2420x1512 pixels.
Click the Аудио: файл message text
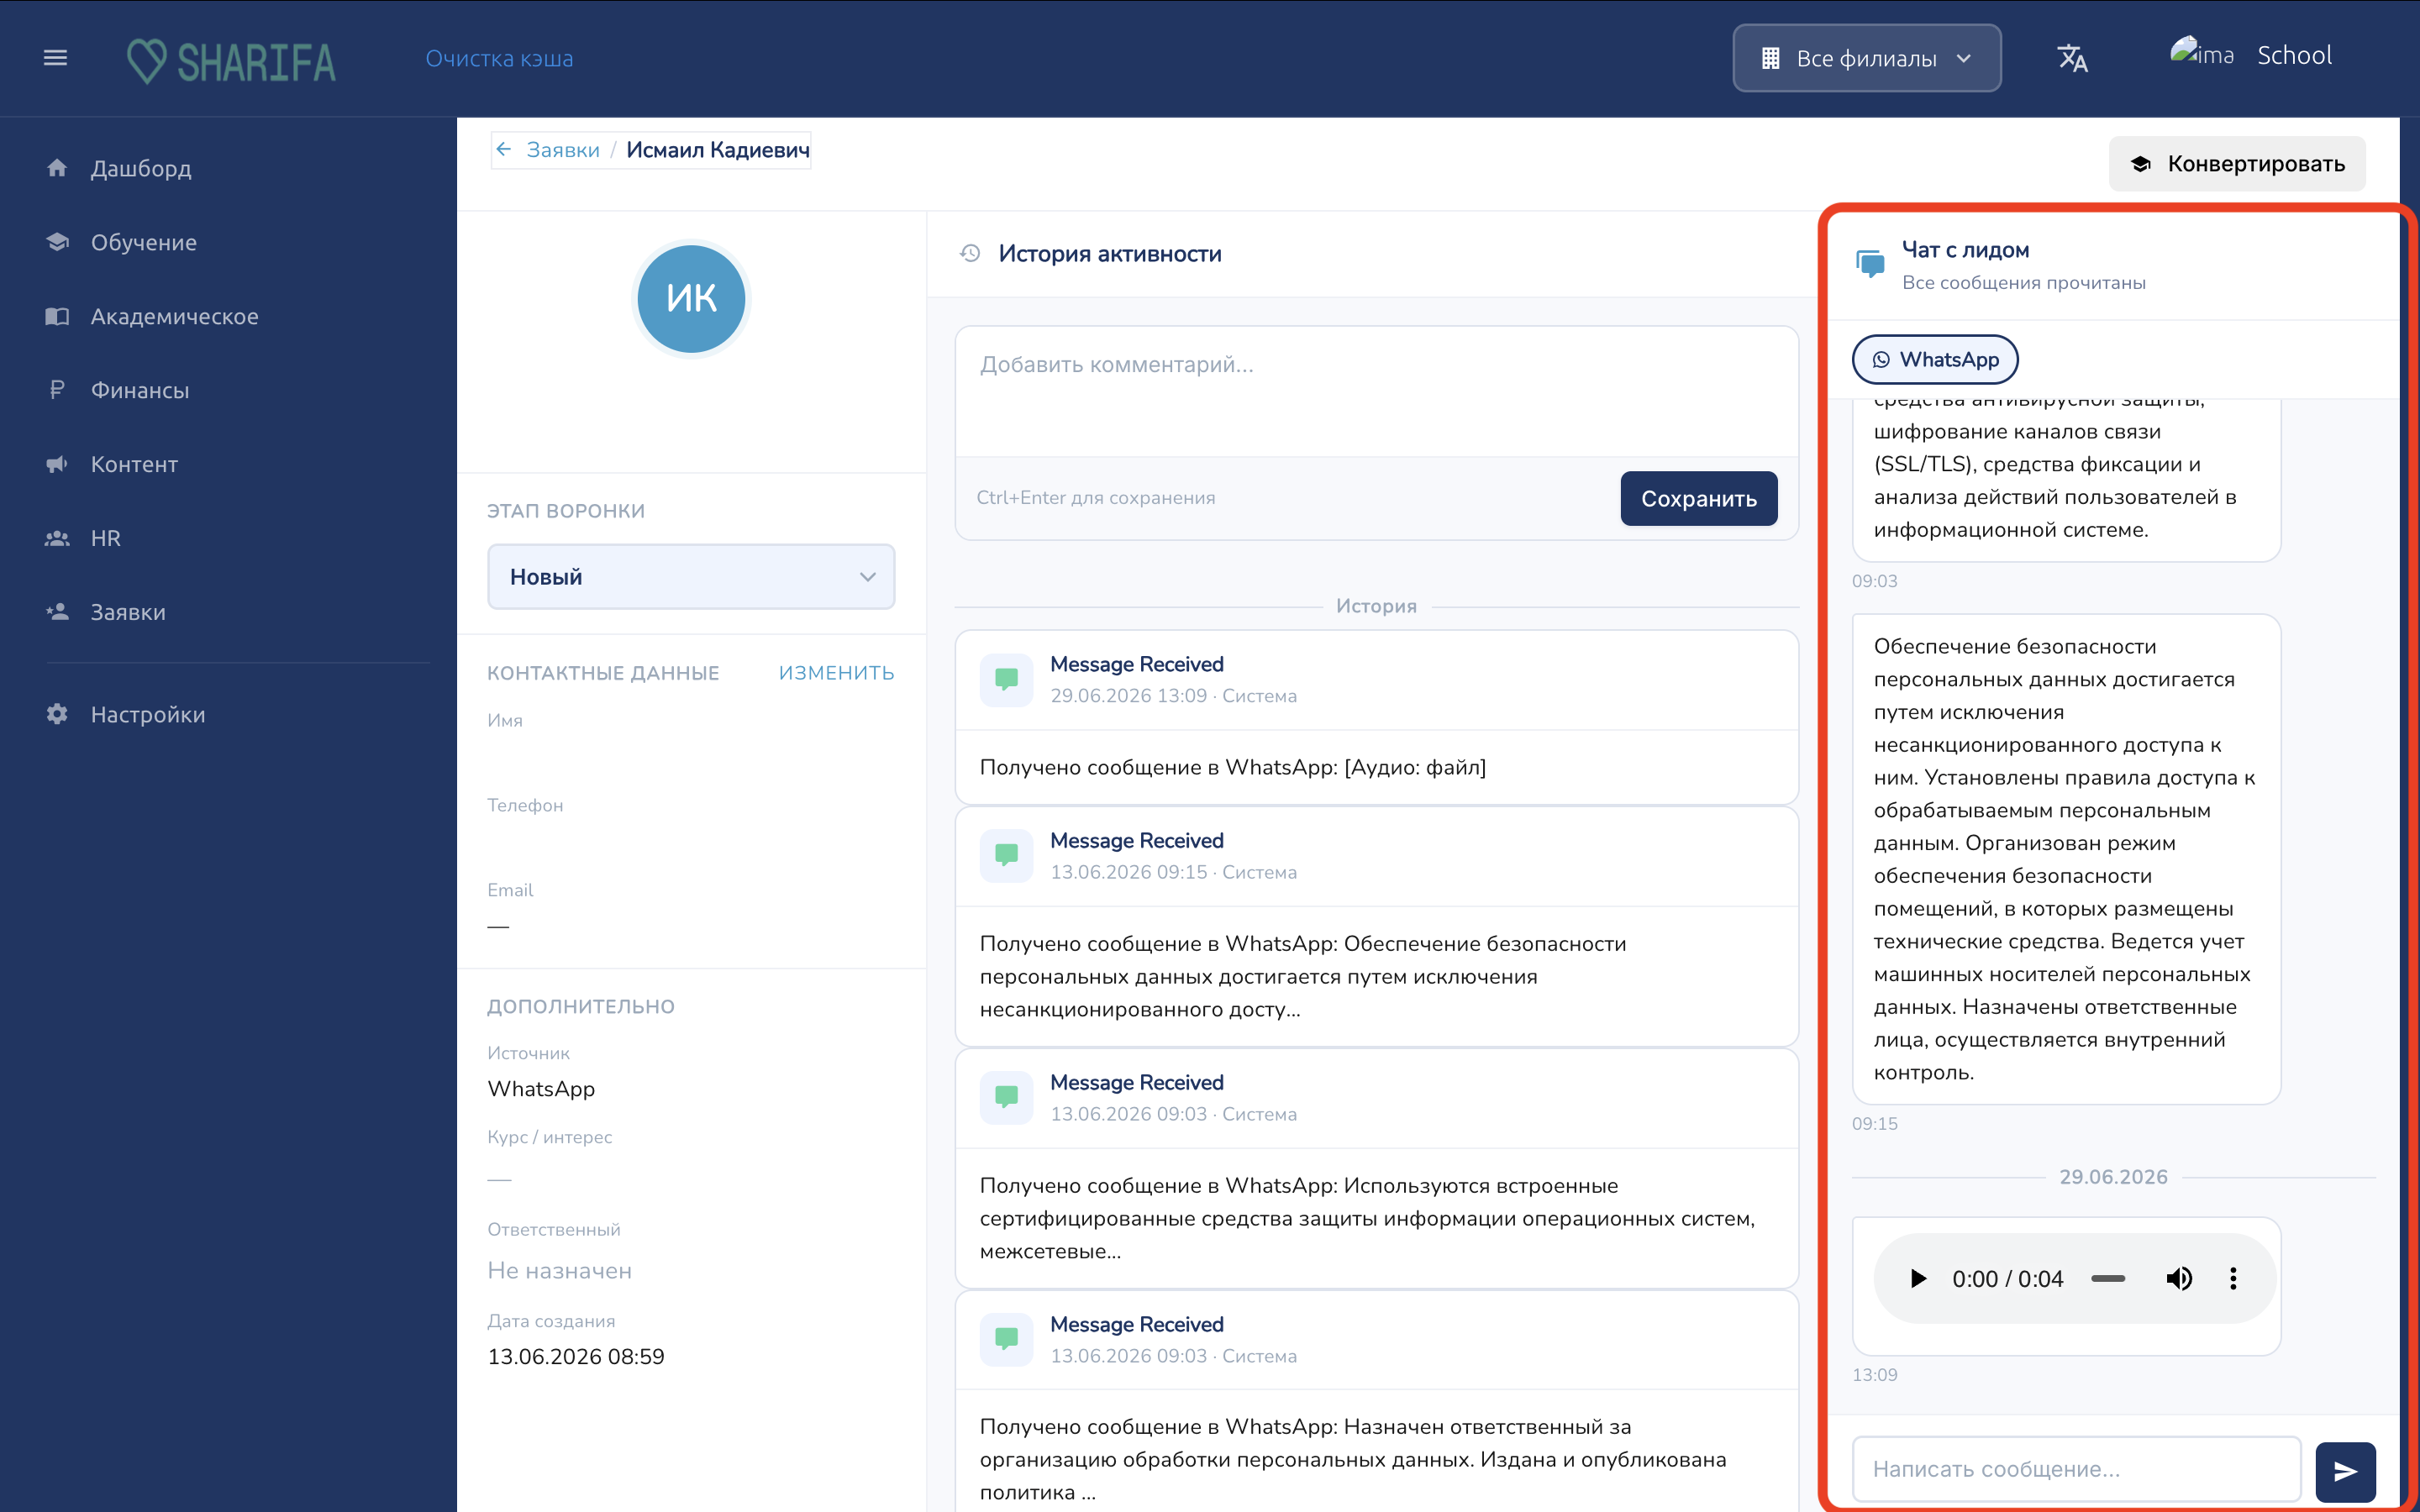click(1232, 767)
